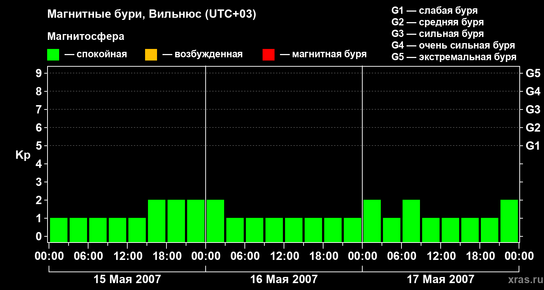Click the 21:00–24:00 bar on 16 Мая

[x=353, y=230]
